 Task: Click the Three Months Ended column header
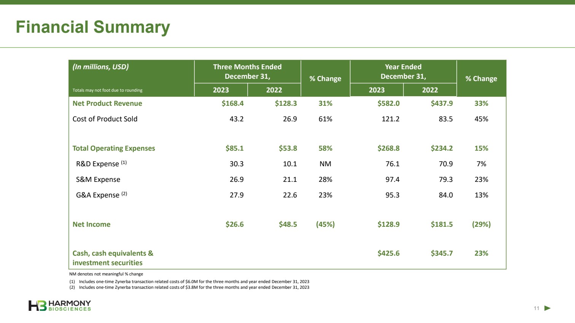pyautogui.click(x=247, y=72)
